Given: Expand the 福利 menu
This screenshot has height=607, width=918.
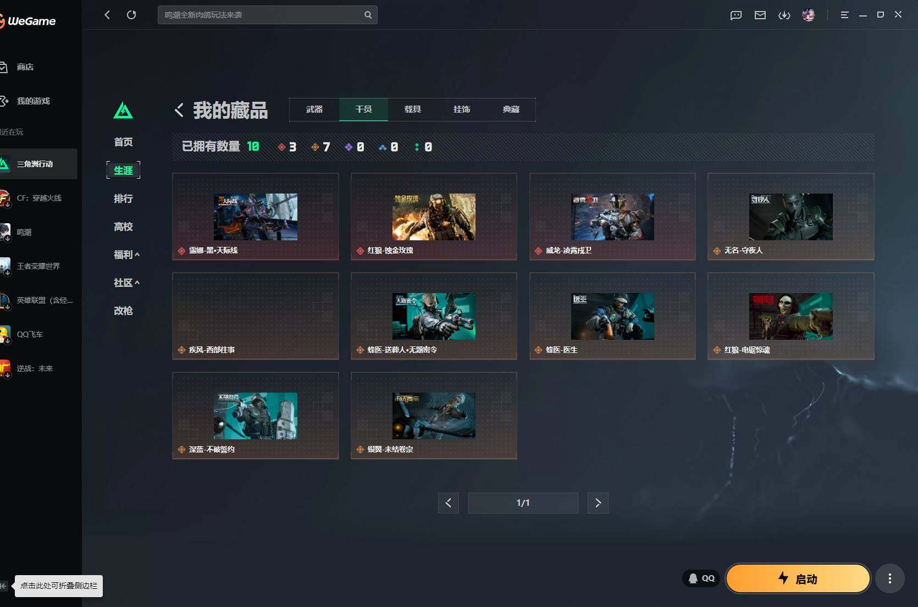Looking at the screenshot, I should pyautogui.click(x=126, y=255).
